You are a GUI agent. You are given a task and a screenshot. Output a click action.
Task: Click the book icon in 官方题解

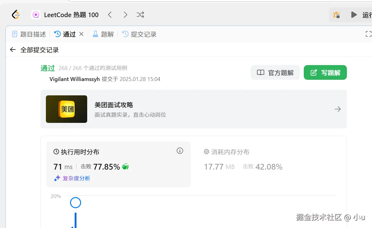pos(261,72)
